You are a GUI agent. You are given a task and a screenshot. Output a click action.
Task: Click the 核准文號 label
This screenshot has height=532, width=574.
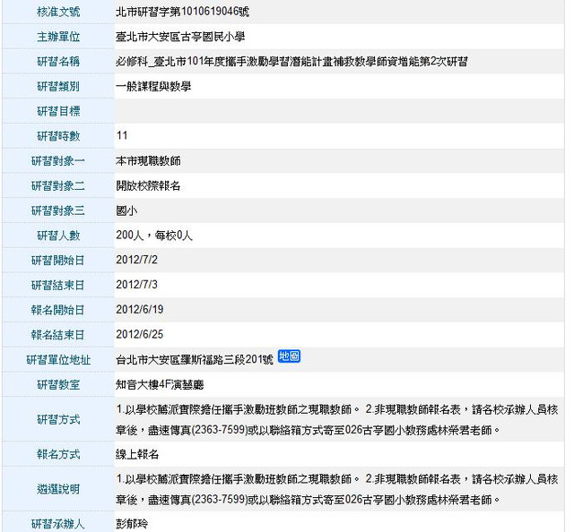point(58,12)
